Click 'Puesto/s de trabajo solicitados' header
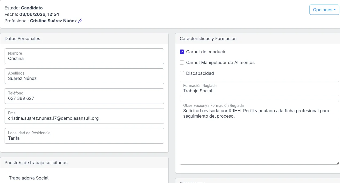This screenshot has height=183, width=340. click(x=84, y=163)
